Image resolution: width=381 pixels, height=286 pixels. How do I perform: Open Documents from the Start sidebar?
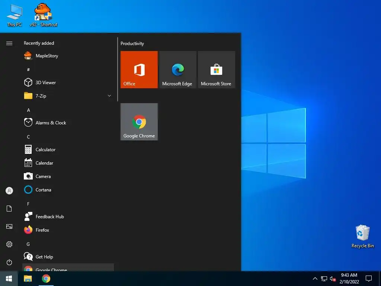pos(9,209)
